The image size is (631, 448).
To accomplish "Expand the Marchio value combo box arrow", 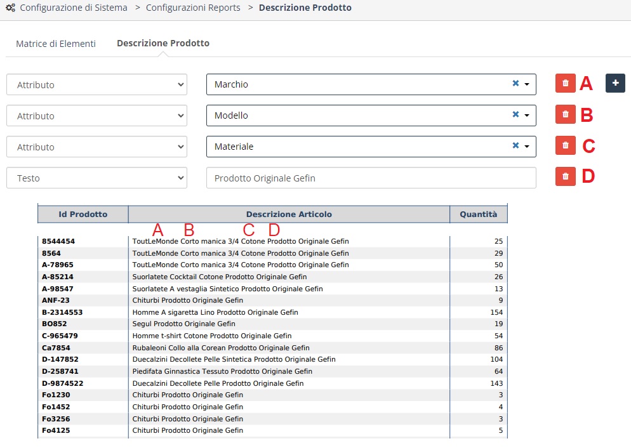I will click(x=527, y=84).
